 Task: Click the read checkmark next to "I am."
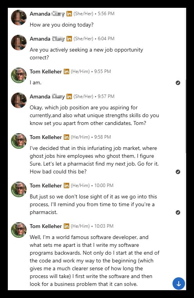tap(178, 83)
